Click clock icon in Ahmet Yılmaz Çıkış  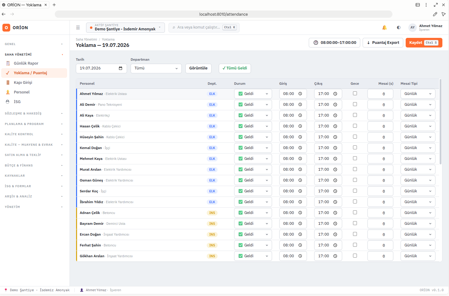(x=335, y=94)
